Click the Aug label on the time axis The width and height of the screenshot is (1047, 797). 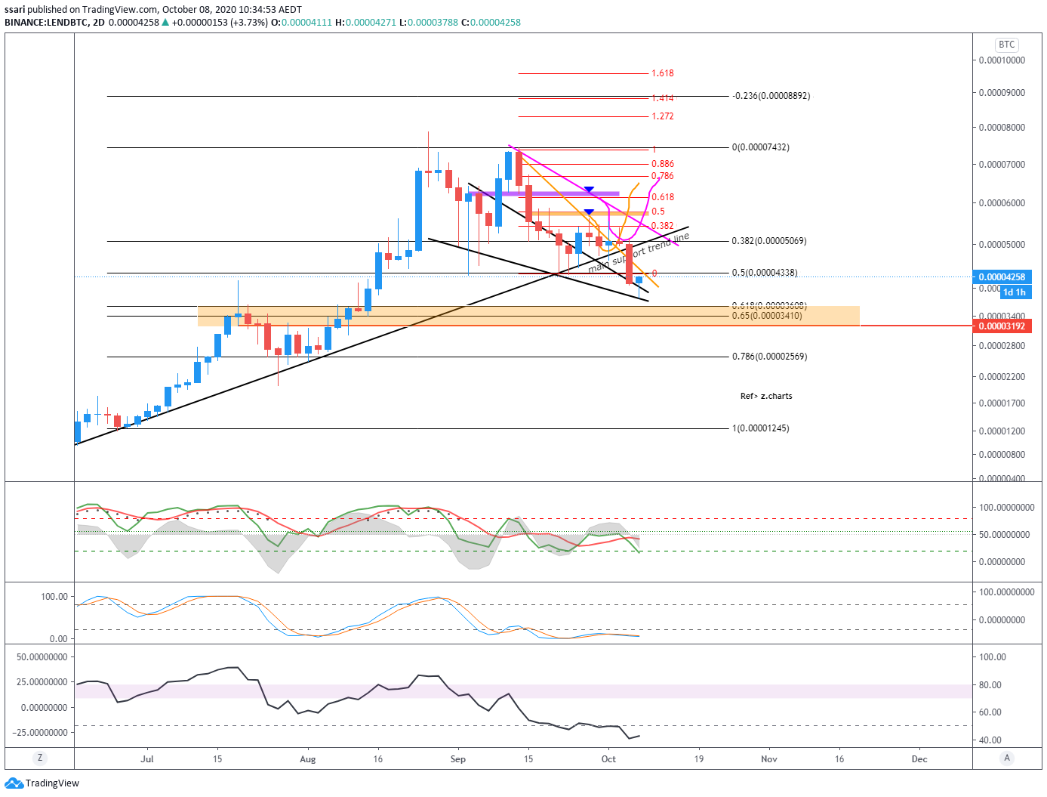click(x=308, y=759)
